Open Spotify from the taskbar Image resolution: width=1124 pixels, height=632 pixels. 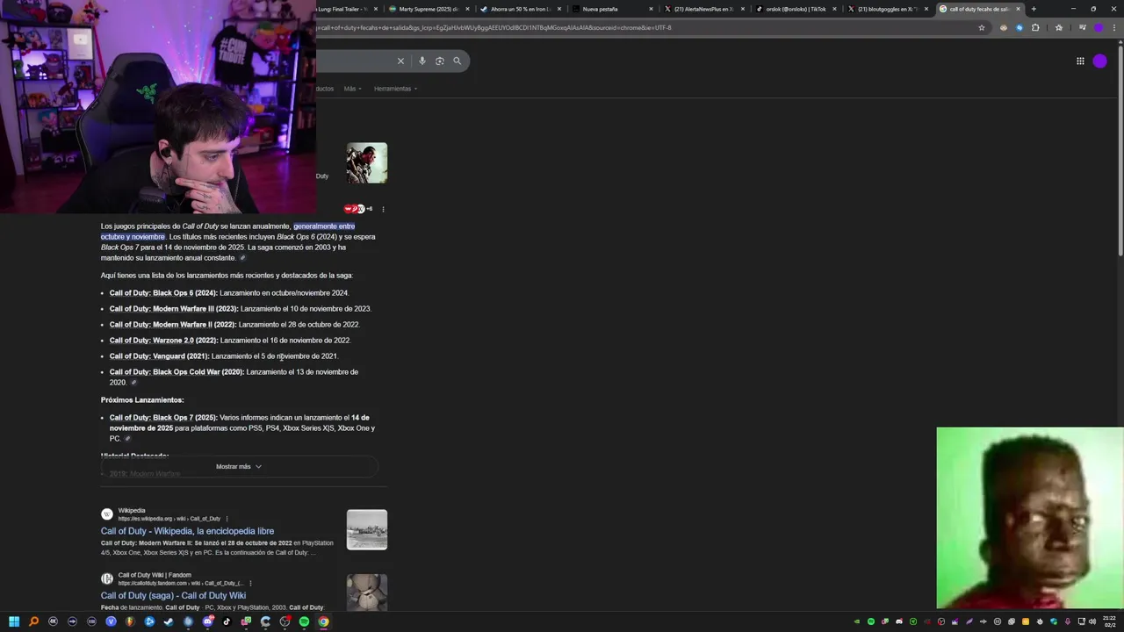[x=304, y=621]
